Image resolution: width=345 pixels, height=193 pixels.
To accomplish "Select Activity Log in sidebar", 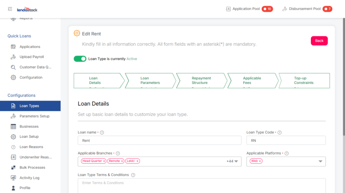I will pyautogui.click(x=29, y=178).
